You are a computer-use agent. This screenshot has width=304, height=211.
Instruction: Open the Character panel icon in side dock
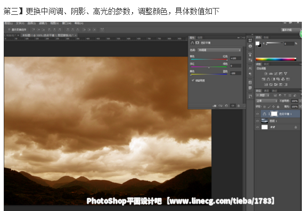point(250,68)
